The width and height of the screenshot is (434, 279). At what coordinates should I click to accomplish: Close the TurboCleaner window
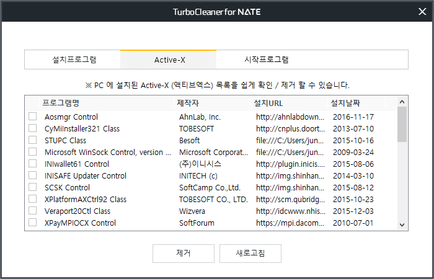[422, 12]
